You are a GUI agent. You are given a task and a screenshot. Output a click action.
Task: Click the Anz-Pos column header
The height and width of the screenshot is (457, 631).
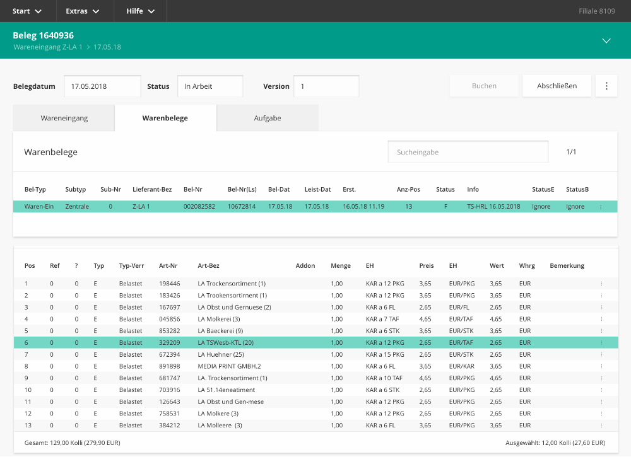point(408,189)
